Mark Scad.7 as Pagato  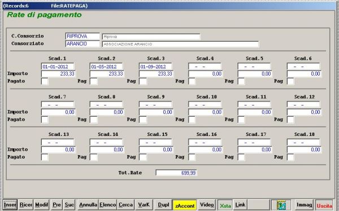[x=45, y=120]
